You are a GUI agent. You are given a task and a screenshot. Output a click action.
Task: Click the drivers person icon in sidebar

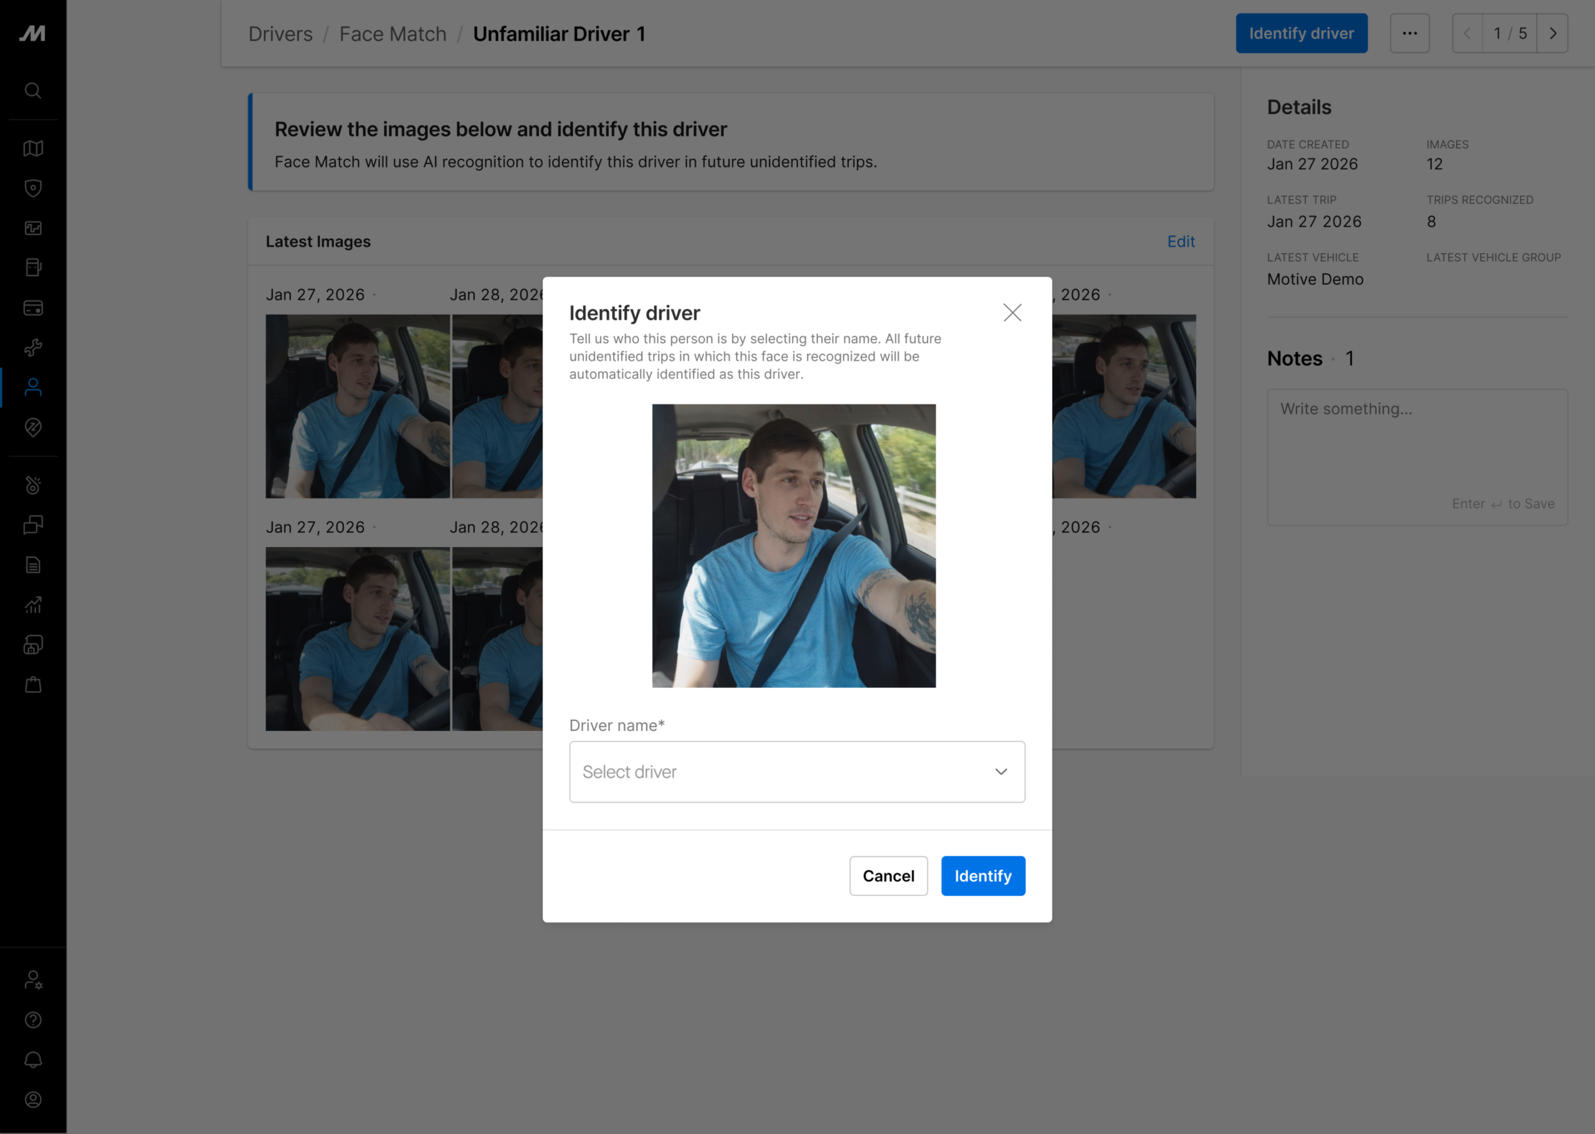(x=33, y=387)
